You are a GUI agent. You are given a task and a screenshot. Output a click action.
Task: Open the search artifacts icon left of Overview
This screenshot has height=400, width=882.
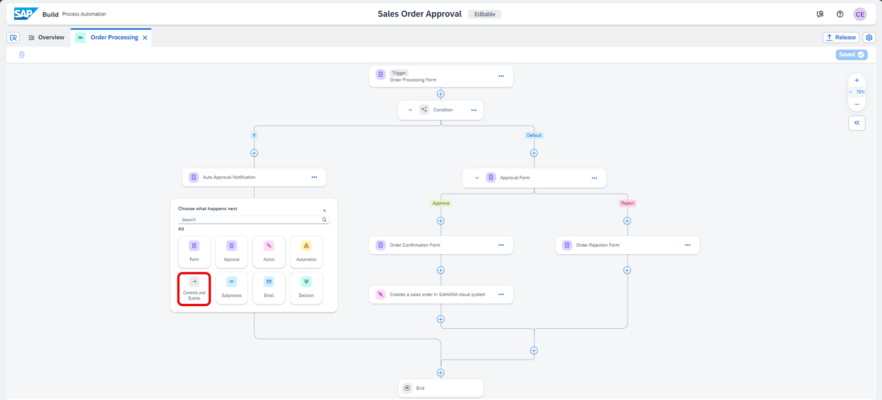click(x=13, y=37)
